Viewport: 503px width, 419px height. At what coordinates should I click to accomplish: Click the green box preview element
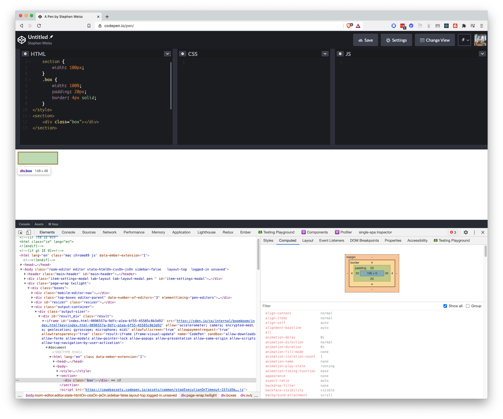38,158
